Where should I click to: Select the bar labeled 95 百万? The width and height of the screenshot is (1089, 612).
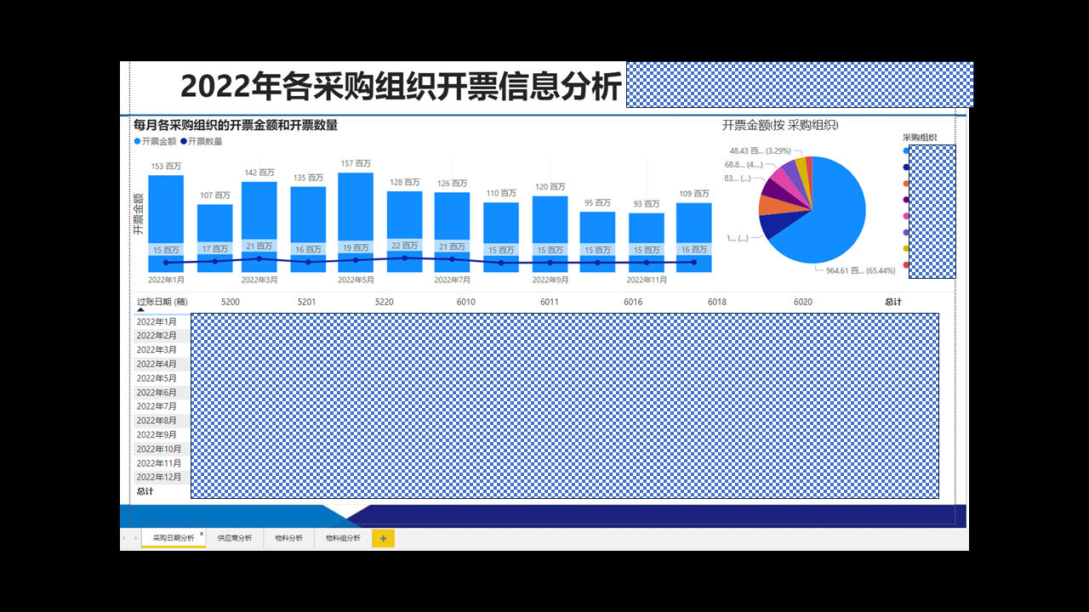tap(598, 241)
